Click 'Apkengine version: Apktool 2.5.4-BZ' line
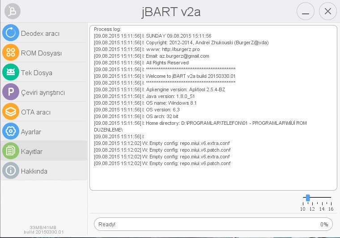The height and width of the screenshot is (238, 340). (x=160, y=90)
